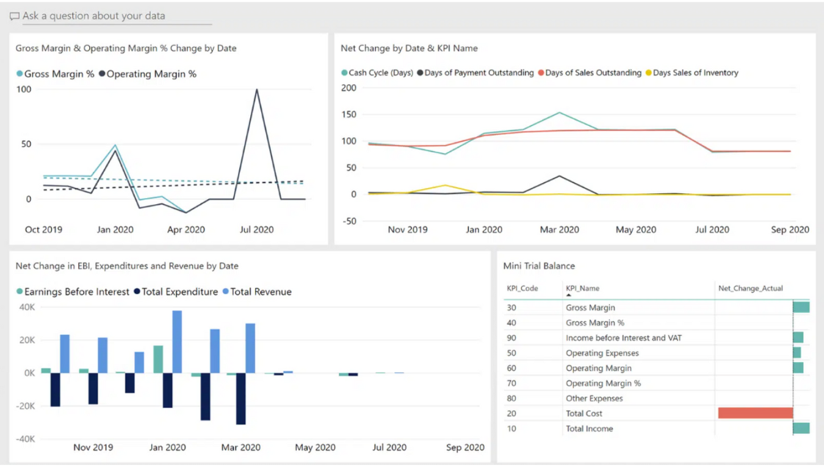Click the Cash Cycle (Days) legend dot

tap(344, 73)
